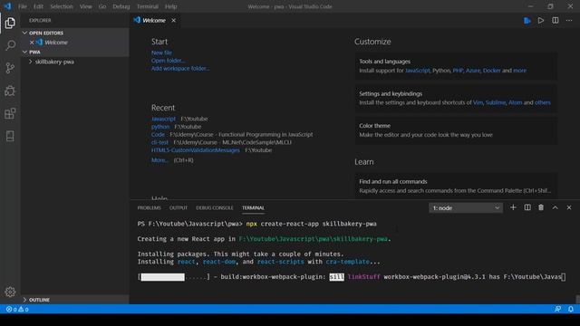Screen dimensions: 580x326
Task: Open the Search view icon
Action: point(10,45)
